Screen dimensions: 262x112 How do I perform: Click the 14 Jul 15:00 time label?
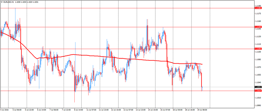[x=153, y=110]
